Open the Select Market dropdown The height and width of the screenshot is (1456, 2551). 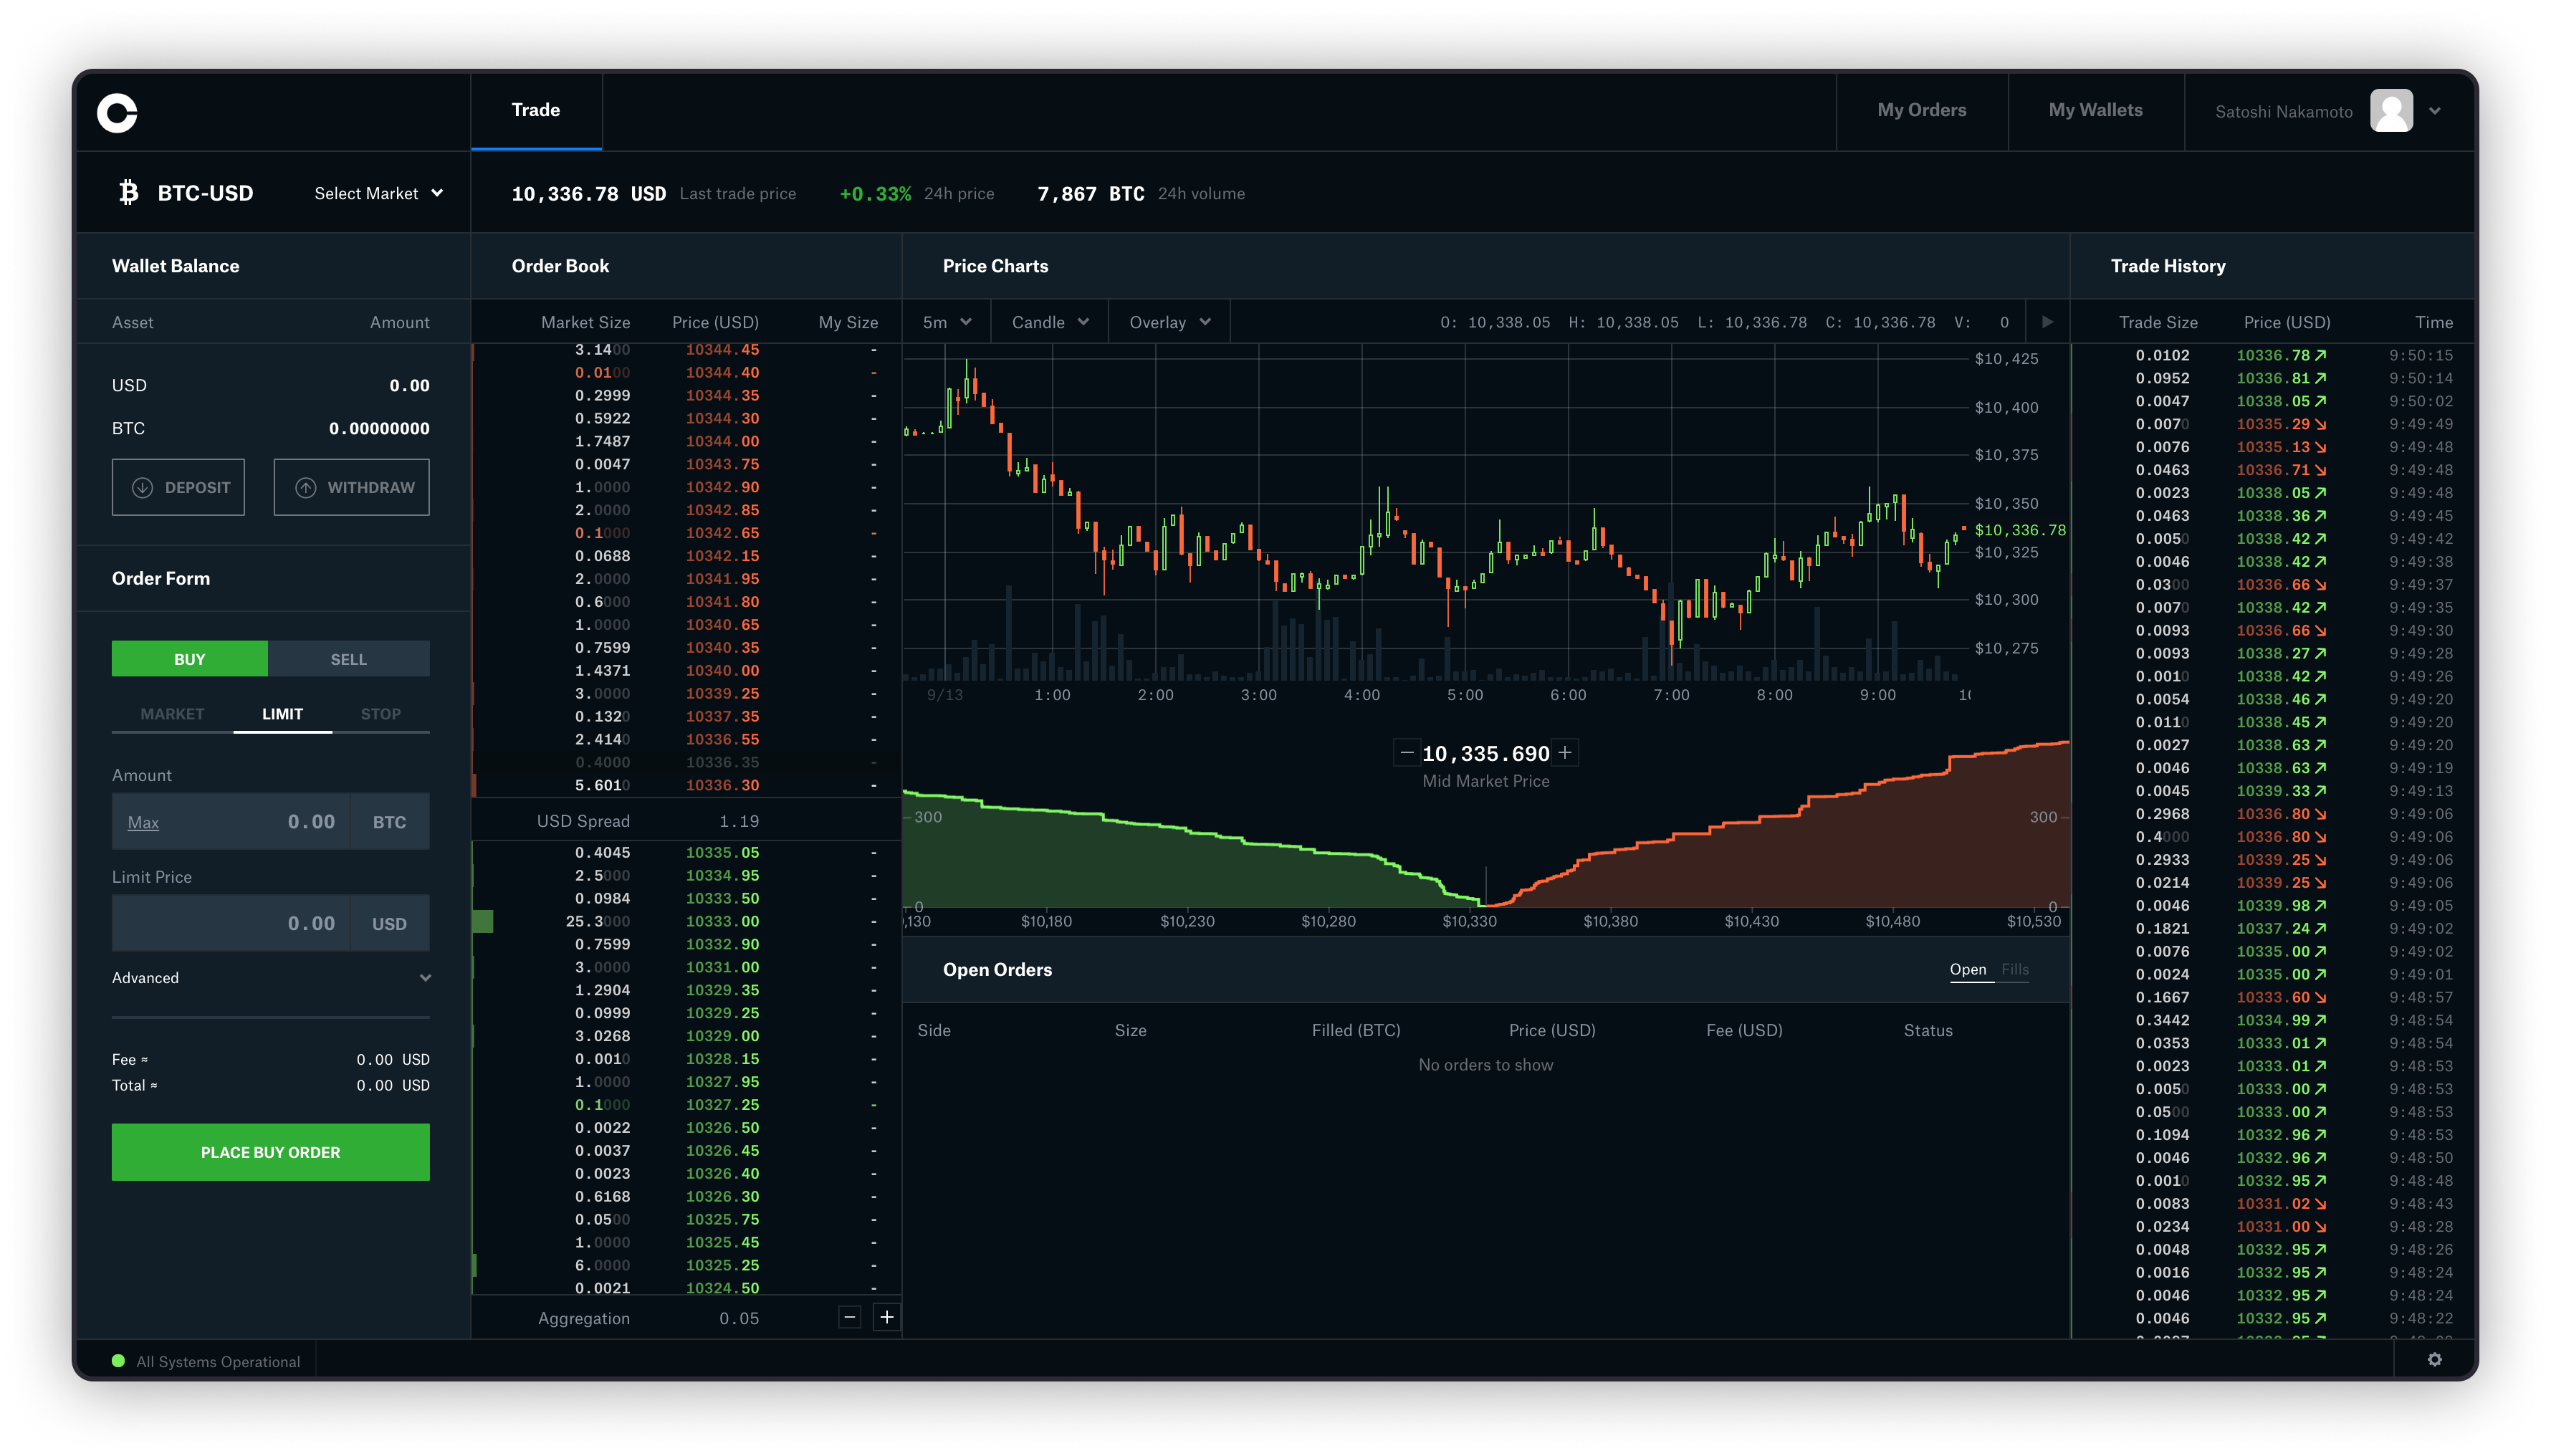tap(375, 193)
